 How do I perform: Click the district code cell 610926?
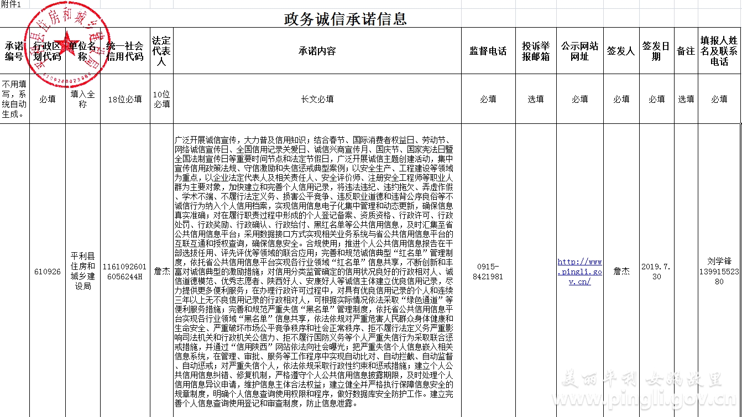(x=48, y=272)
